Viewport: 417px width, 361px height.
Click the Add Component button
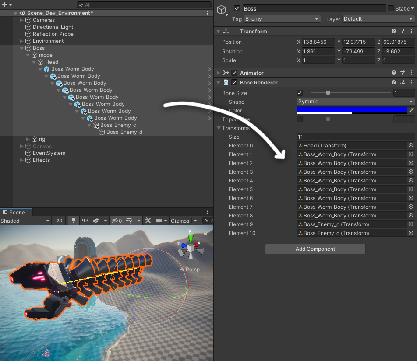click(x=315, y=249)
